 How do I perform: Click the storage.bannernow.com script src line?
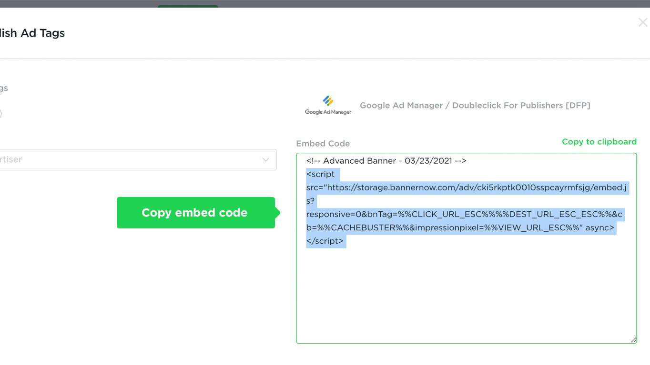(466, 187)
